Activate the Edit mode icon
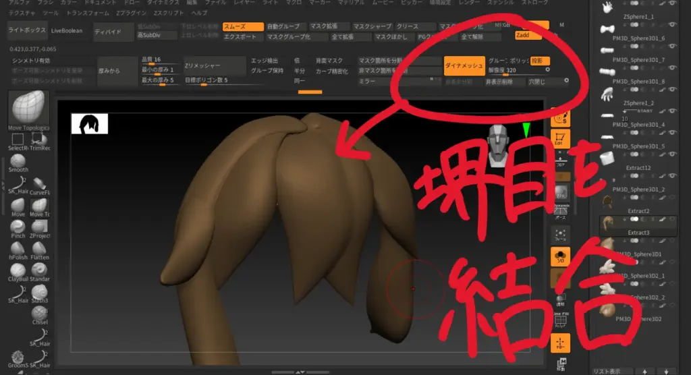Viewport: 691px width, 375px height. (560, 138)
